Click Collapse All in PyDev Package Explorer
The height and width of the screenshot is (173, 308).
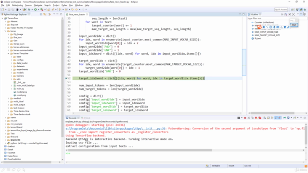coord(41,14)
